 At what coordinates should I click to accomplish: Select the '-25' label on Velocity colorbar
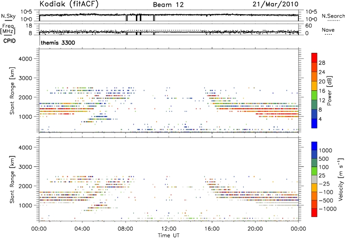point(324,184)
